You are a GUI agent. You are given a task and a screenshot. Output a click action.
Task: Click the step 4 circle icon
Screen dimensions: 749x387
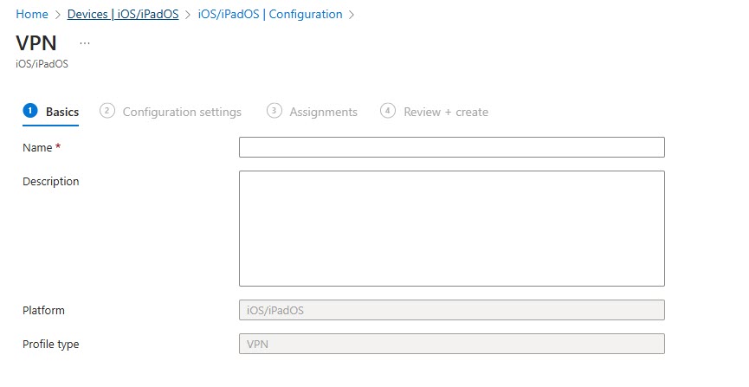pos(388,111)
